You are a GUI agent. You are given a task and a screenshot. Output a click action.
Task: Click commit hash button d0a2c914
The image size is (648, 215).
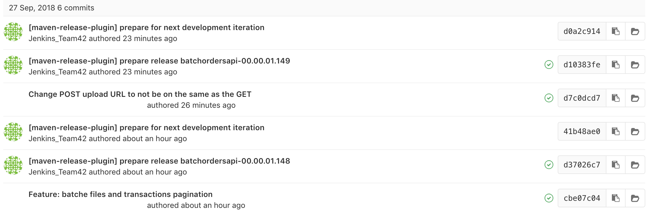point(582,31)
